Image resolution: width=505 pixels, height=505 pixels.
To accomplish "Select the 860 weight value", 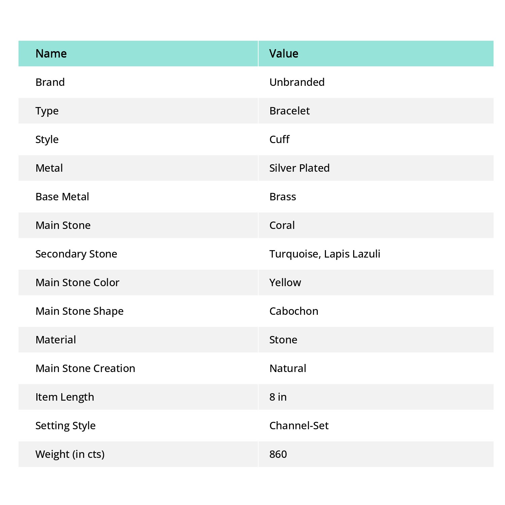I will (x=278, y=454).
